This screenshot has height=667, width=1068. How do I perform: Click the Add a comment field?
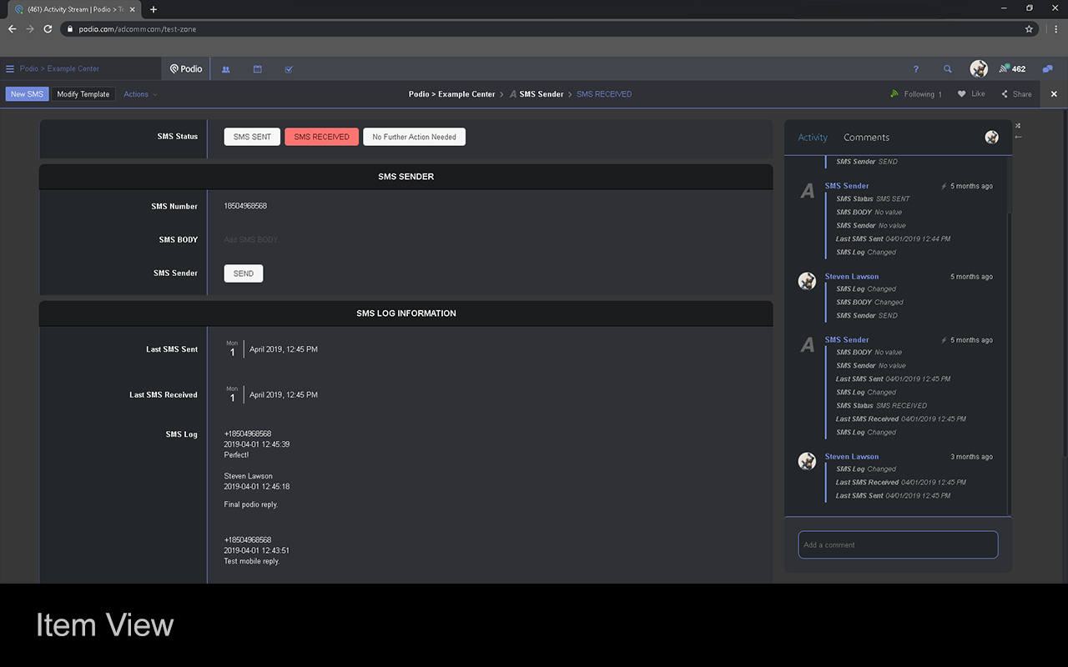pyautogui.click(x=898, y=544)
